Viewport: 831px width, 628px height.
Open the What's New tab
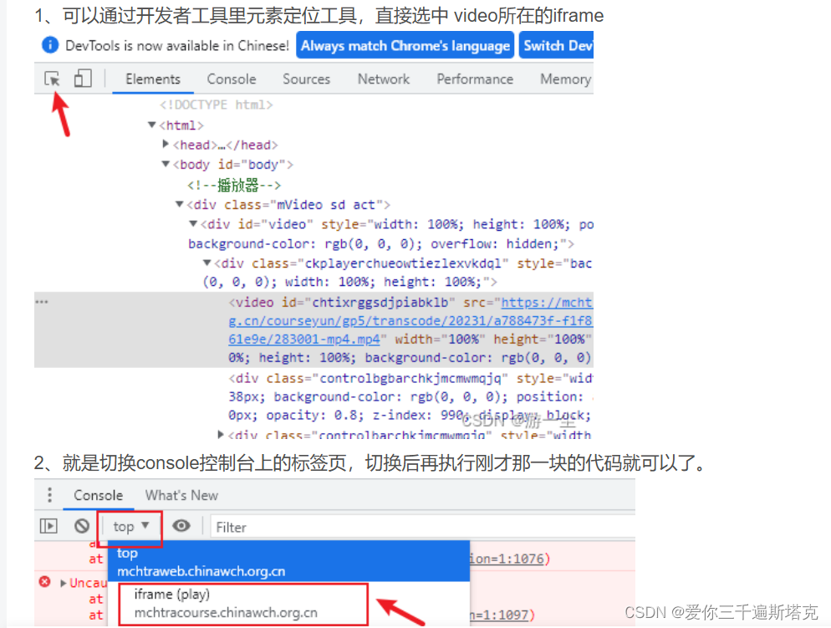181,495
